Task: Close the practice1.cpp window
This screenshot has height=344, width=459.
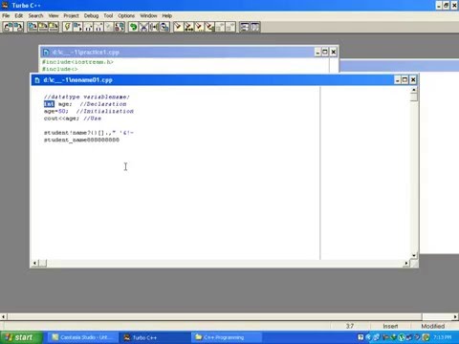Action: tap(333, 52)
